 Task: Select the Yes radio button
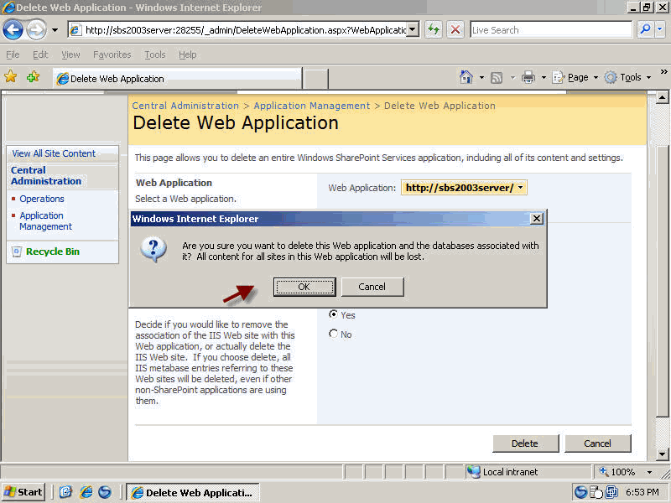click(333, 314)
